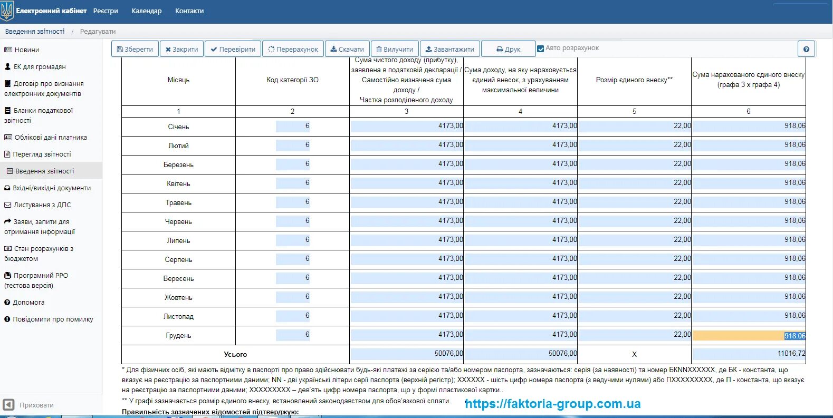The image size is (833, 418).
Task: Click the Червень category code field
Action: (x=293, y=221)
